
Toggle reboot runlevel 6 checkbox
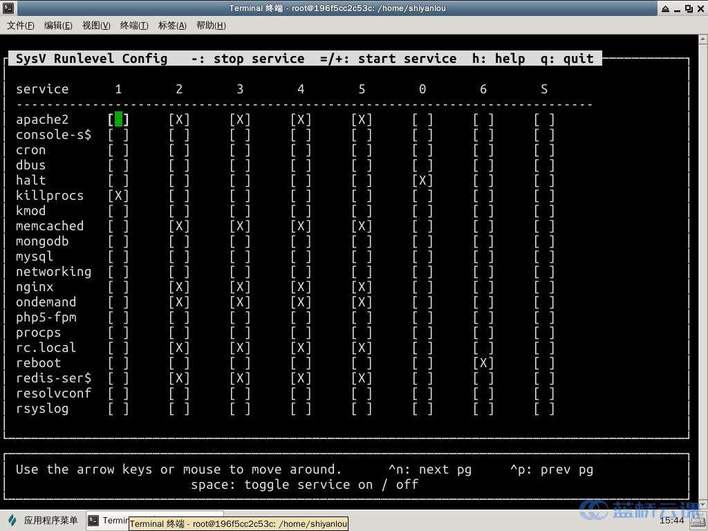[483, 363]
